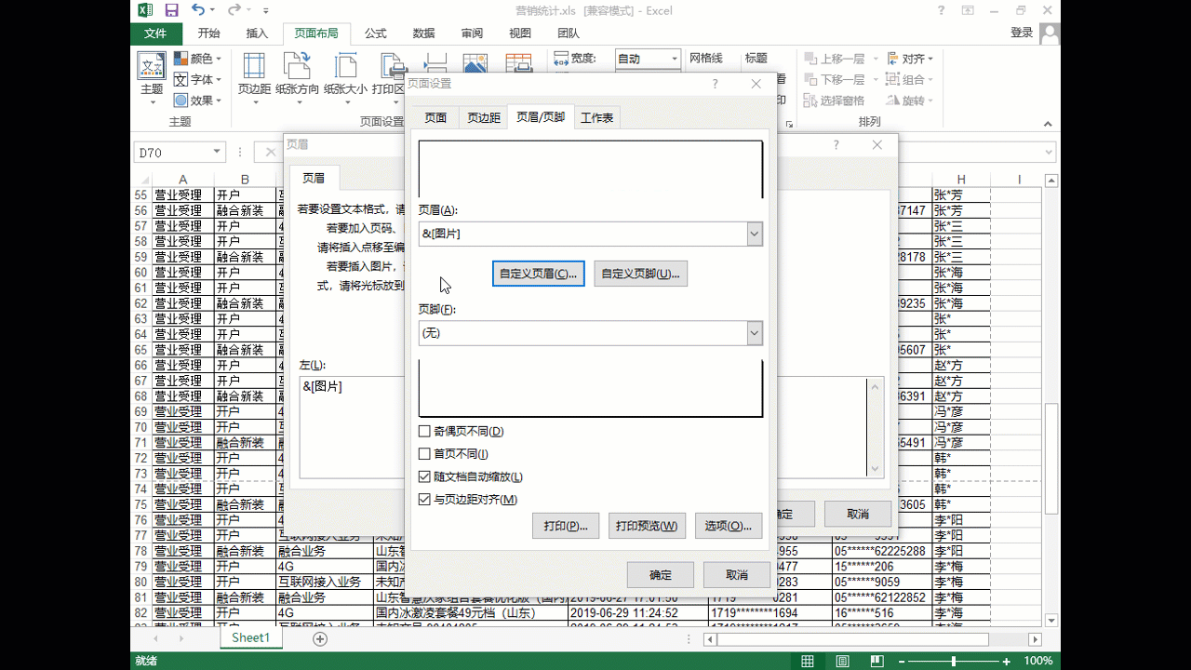Click help icon in 页面设置 dialog
Screen dimensions: 1191x670
[716, 84]
